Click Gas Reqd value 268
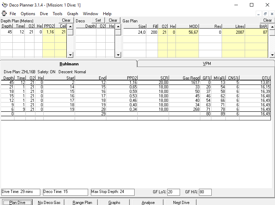This screenshot has width=275, height=205. click(184, 109)
